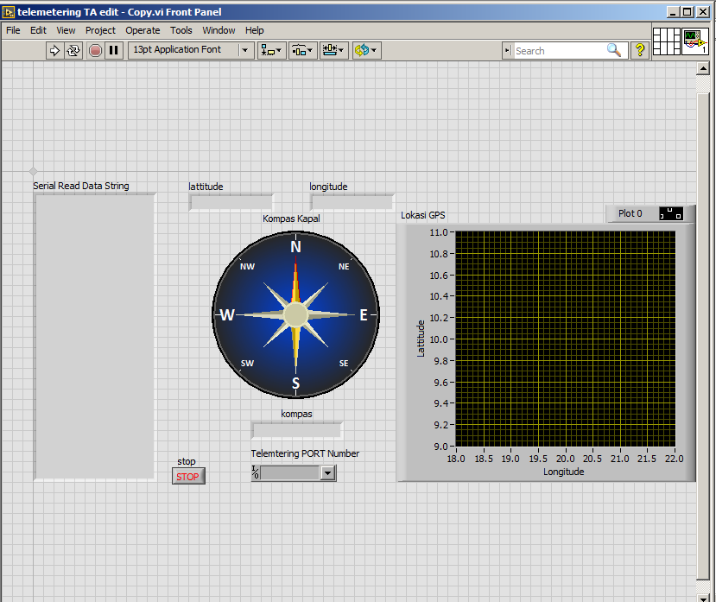Show Context Help with question mark

coord(640,50)
